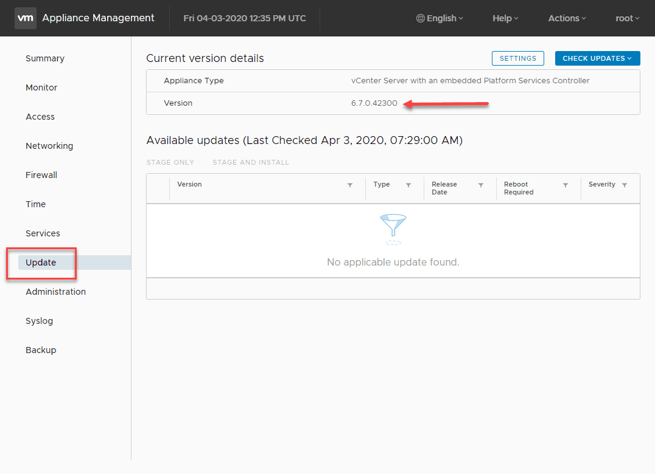Open the Time settings
The image size is (655, 474).
(35, 204)
